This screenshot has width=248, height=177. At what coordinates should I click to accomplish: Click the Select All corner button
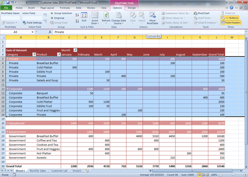coord(3,38)
